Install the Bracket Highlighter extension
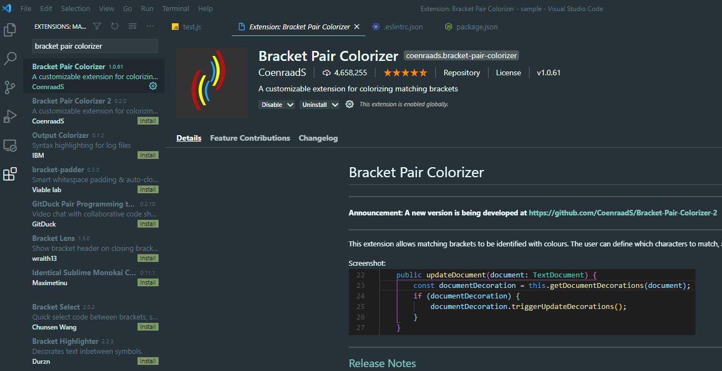 point(148,361)
